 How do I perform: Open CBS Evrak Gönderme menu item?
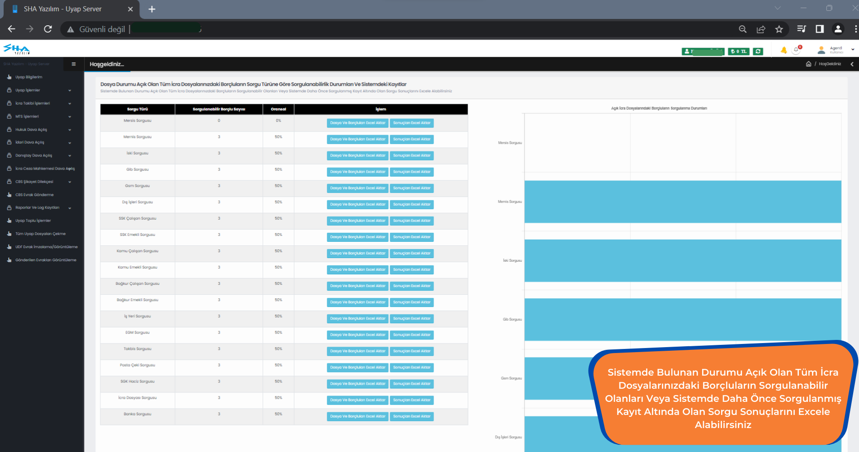[x=34, y=195]
